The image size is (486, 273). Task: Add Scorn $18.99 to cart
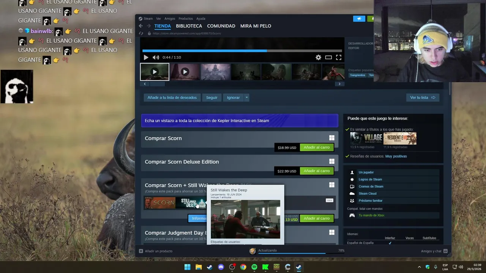pos(317,147)
